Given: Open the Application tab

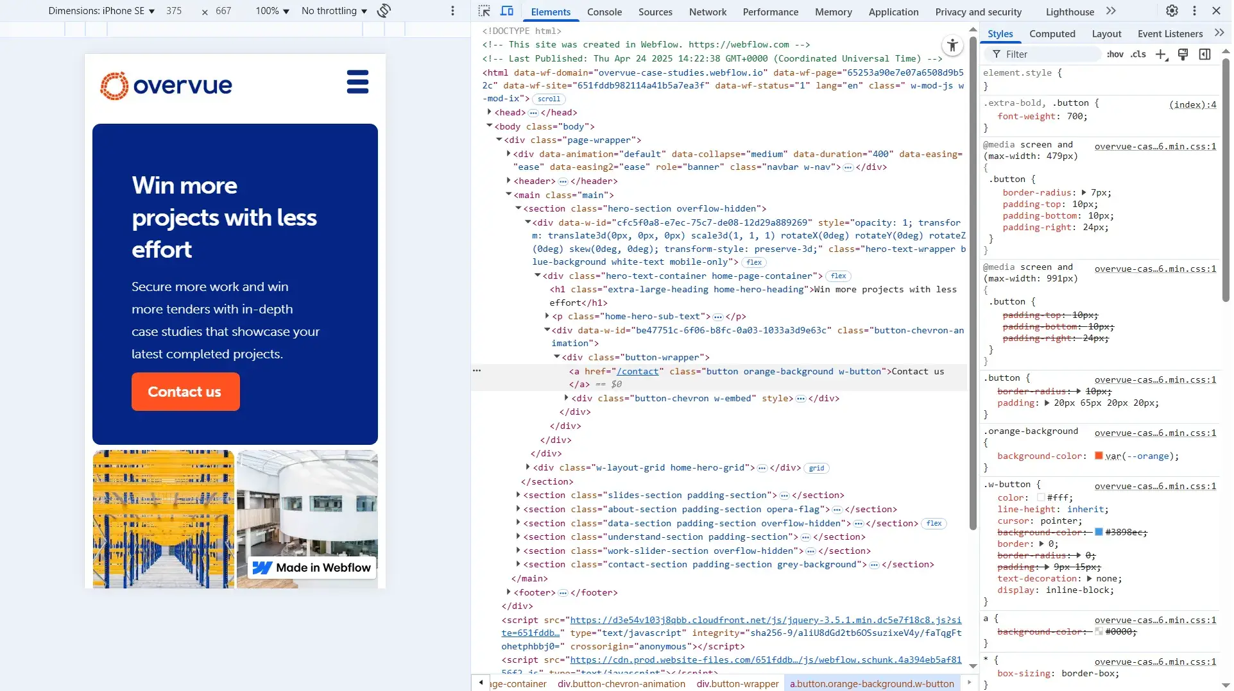Looking at the screenshot, I should click(893, 12).
